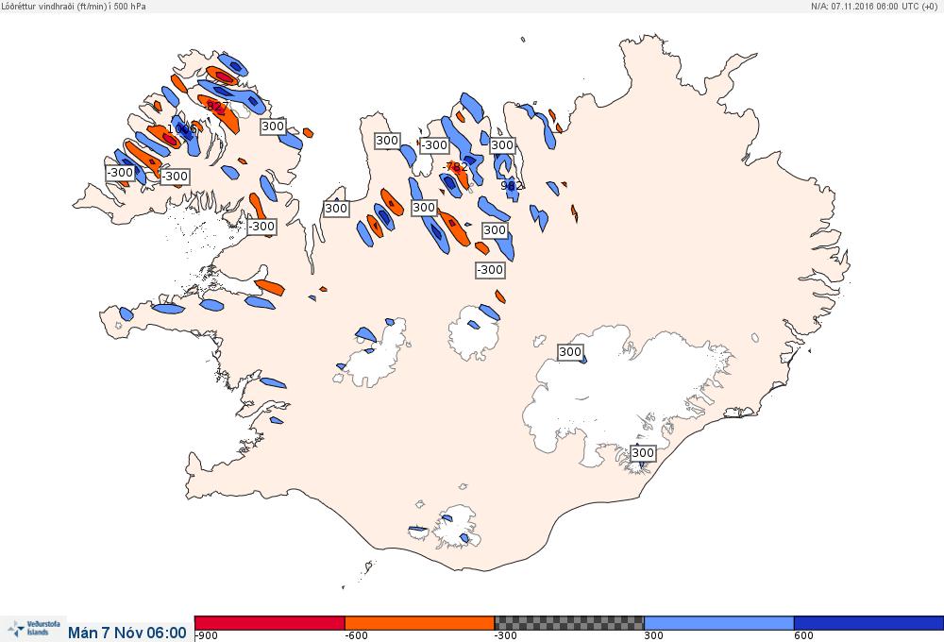This screenshot has height=642, width=944.
Task: Click the round white Hofsjökull glacier in central Iceland
Action: pyautogui.click(x=474, y=332)
